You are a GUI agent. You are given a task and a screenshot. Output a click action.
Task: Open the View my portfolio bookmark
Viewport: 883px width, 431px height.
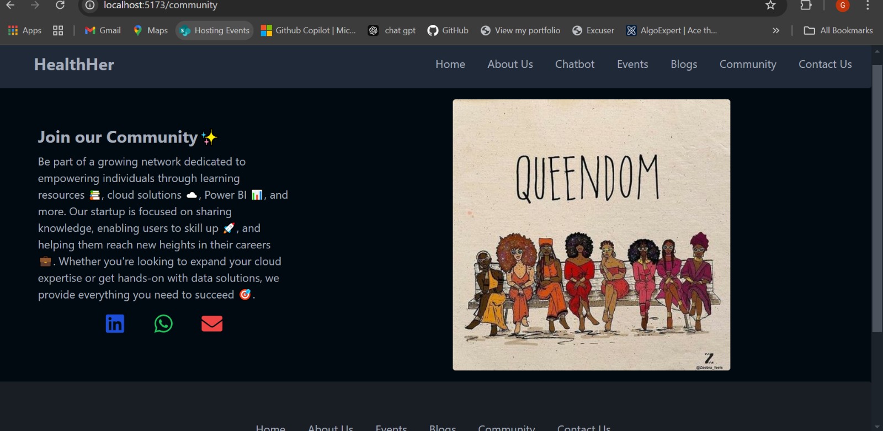(x=520, y=30)
